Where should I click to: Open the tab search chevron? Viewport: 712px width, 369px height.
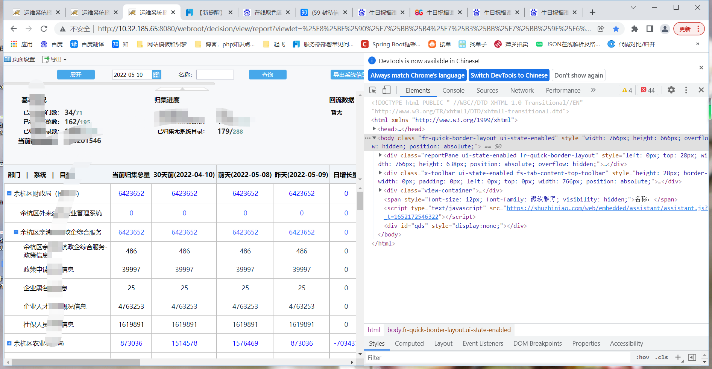click(633, 8)
